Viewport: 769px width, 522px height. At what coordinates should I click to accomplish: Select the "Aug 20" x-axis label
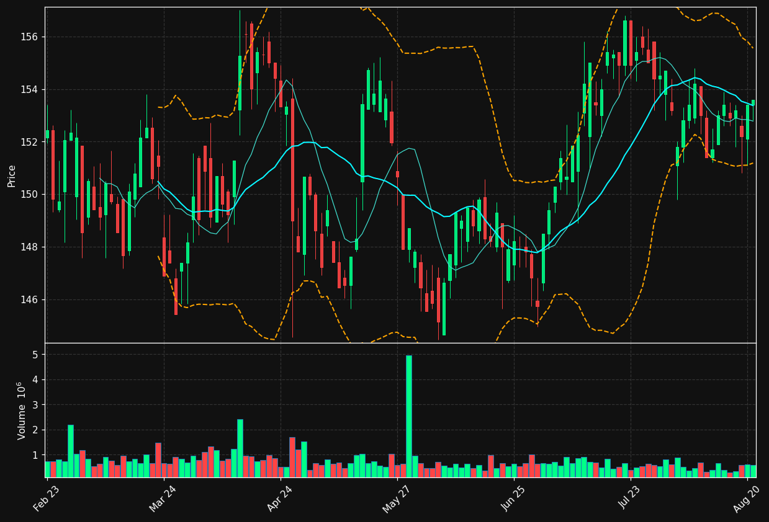746,498
